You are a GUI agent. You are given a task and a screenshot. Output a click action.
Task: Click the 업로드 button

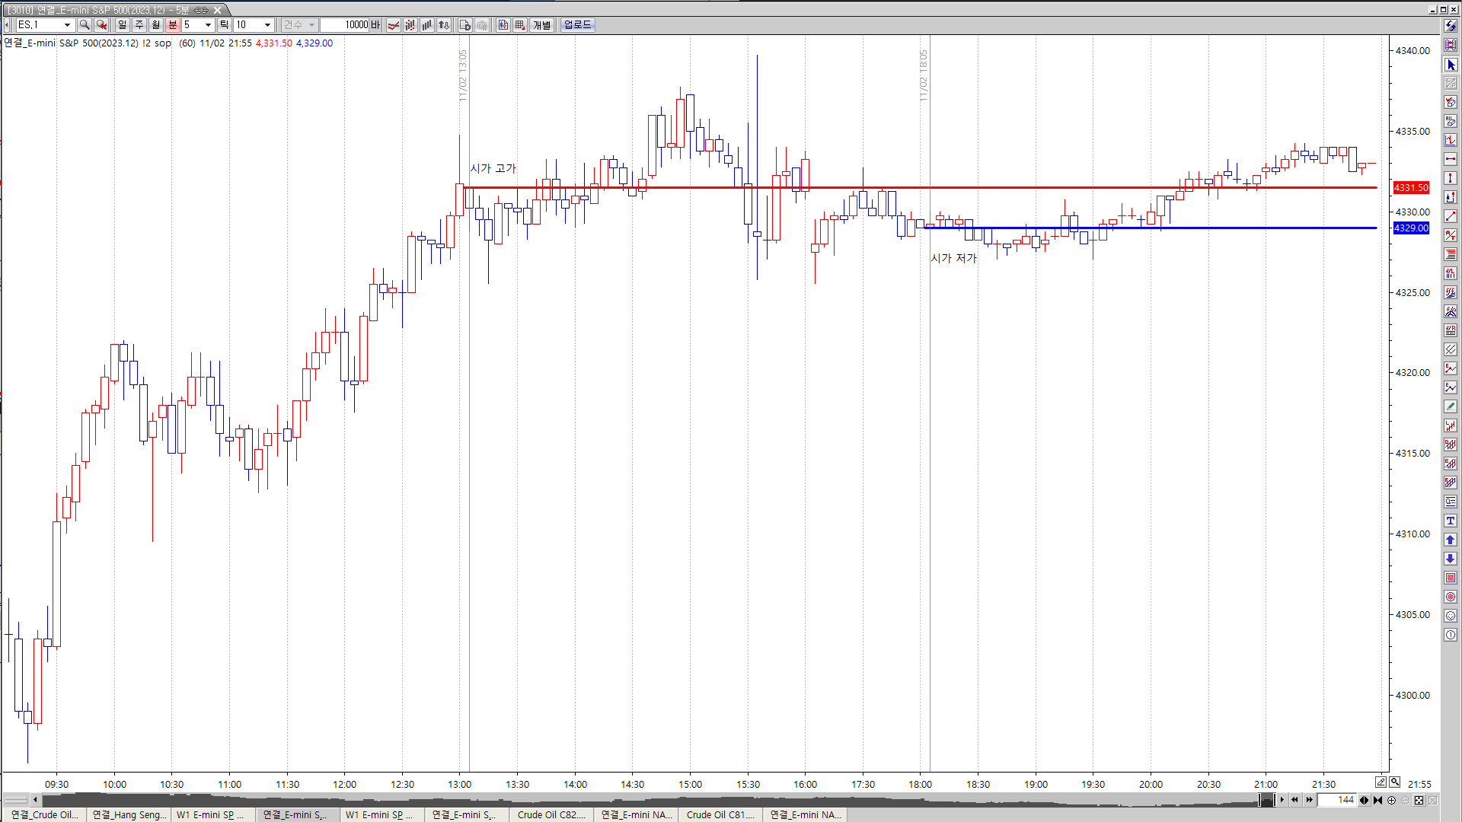pyautogui.click(x=577, y=25)
